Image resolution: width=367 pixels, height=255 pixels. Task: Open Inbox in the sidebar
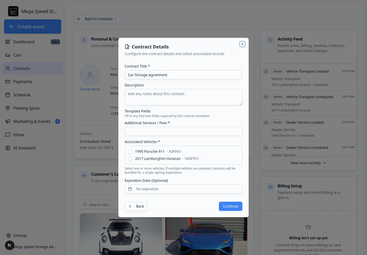point(33,135)
